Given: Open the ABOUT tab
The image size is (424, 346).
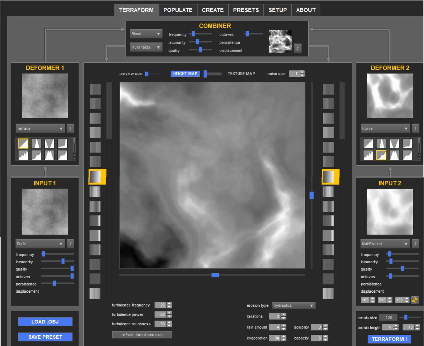Looking at the screenshot, I should point(306,10).
